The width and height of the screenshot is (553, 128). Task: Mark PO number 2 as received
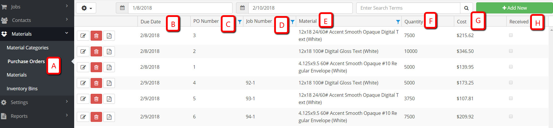coord(511,51)
